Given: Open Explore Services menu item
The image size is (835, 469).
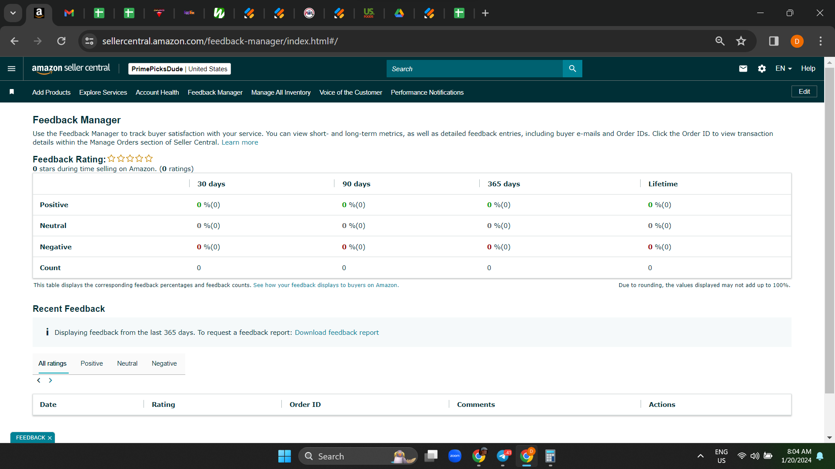Looking at the screenshot, I should coord(103,92).
